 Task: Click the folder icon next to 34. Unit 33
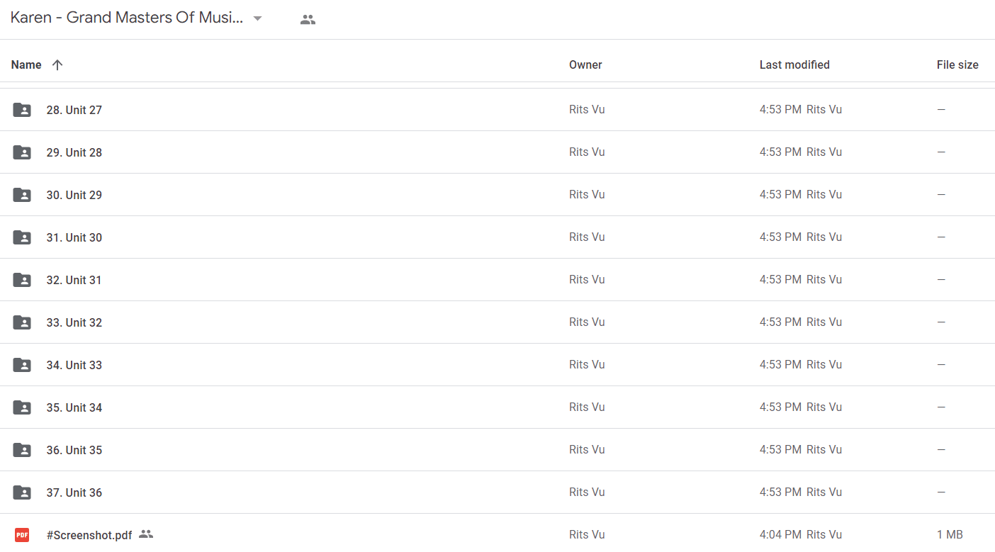pos(22,365)
